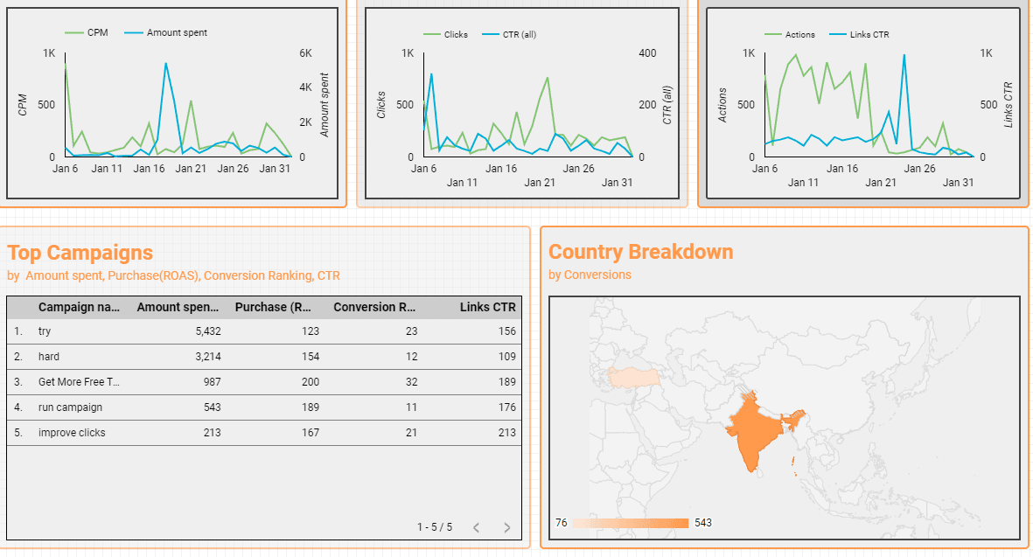Viewport: 1033px width, 557px height.
Task: Select the "improve clicks" campaign cell
Action: coord(72,433)
